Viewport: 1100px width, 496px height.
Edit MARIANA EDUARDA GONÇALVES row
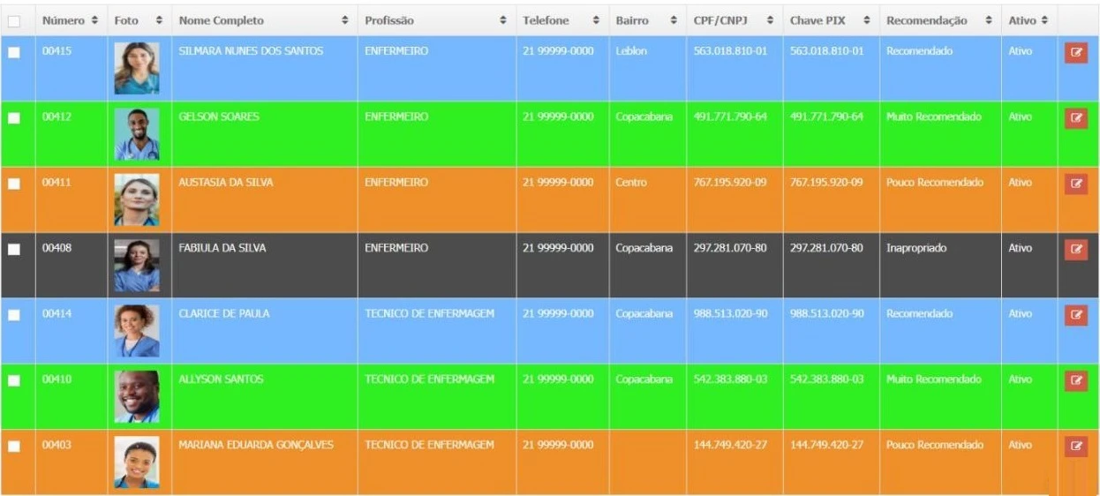point(1075,446)
